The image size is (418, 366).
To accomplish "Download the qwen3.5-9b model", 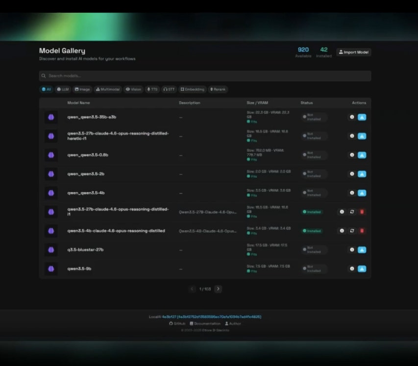I will (x=362, y=268).
